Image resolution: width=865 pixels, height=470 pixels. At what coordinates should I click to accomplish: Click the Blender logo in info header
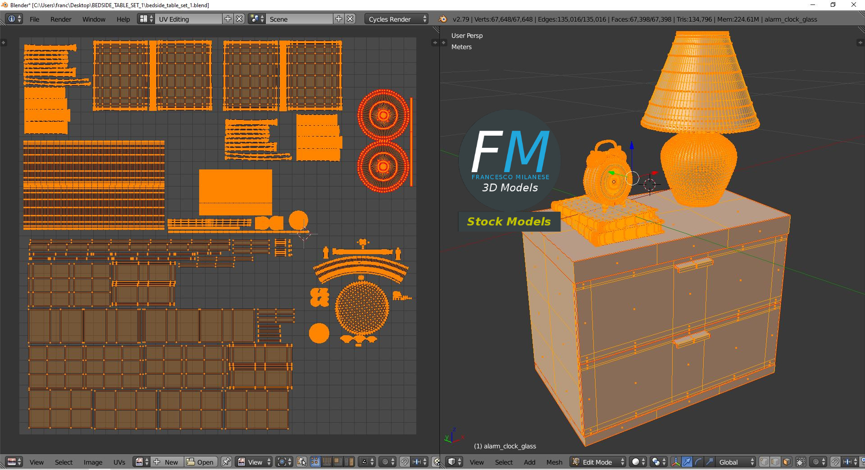tap(443, 19)
